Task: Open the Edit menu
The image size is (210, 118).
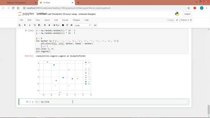Action: pos(29,20)
